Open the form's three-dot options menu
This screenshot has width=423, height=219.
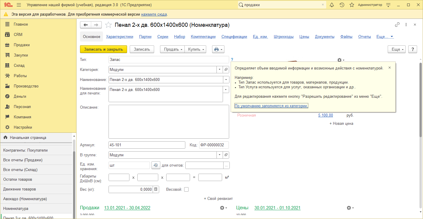(406, 25)
